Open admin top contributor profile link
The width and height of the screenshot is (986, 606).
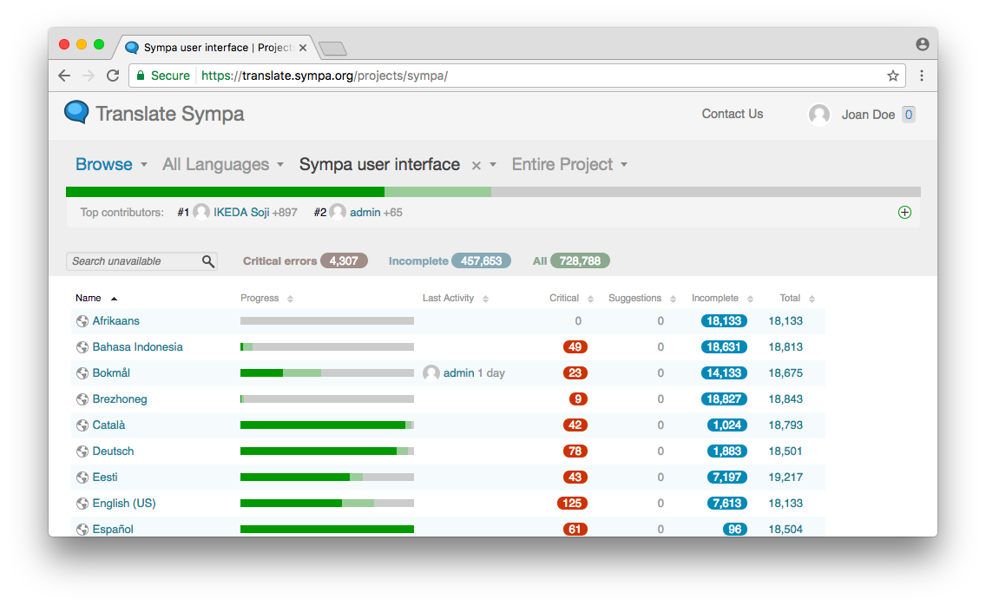pyautogui.click(x=365, y=212)
